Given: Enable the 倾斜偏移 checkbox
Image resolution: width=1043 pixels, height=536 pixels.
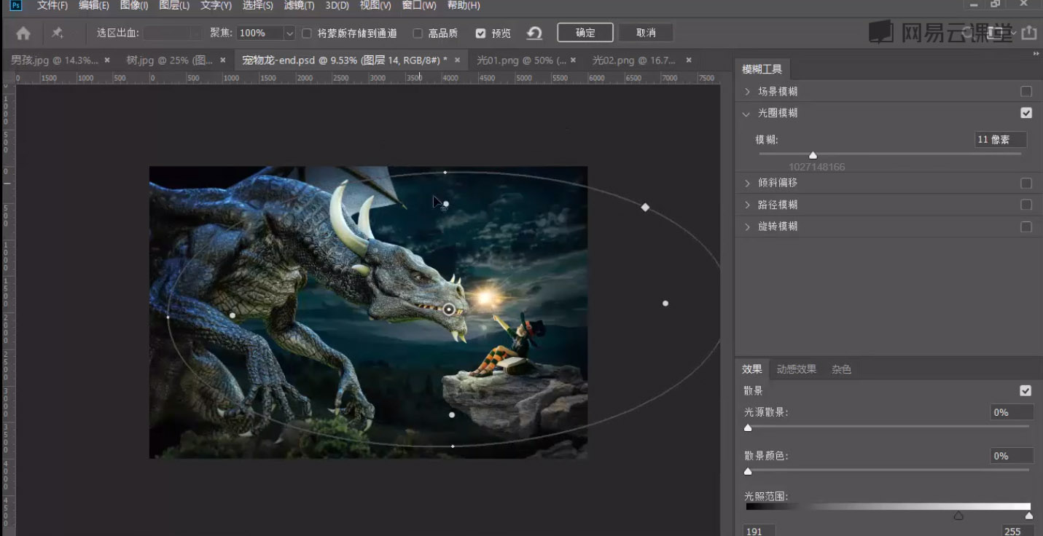Looking at the screenshot, I should click(1026, 184).
